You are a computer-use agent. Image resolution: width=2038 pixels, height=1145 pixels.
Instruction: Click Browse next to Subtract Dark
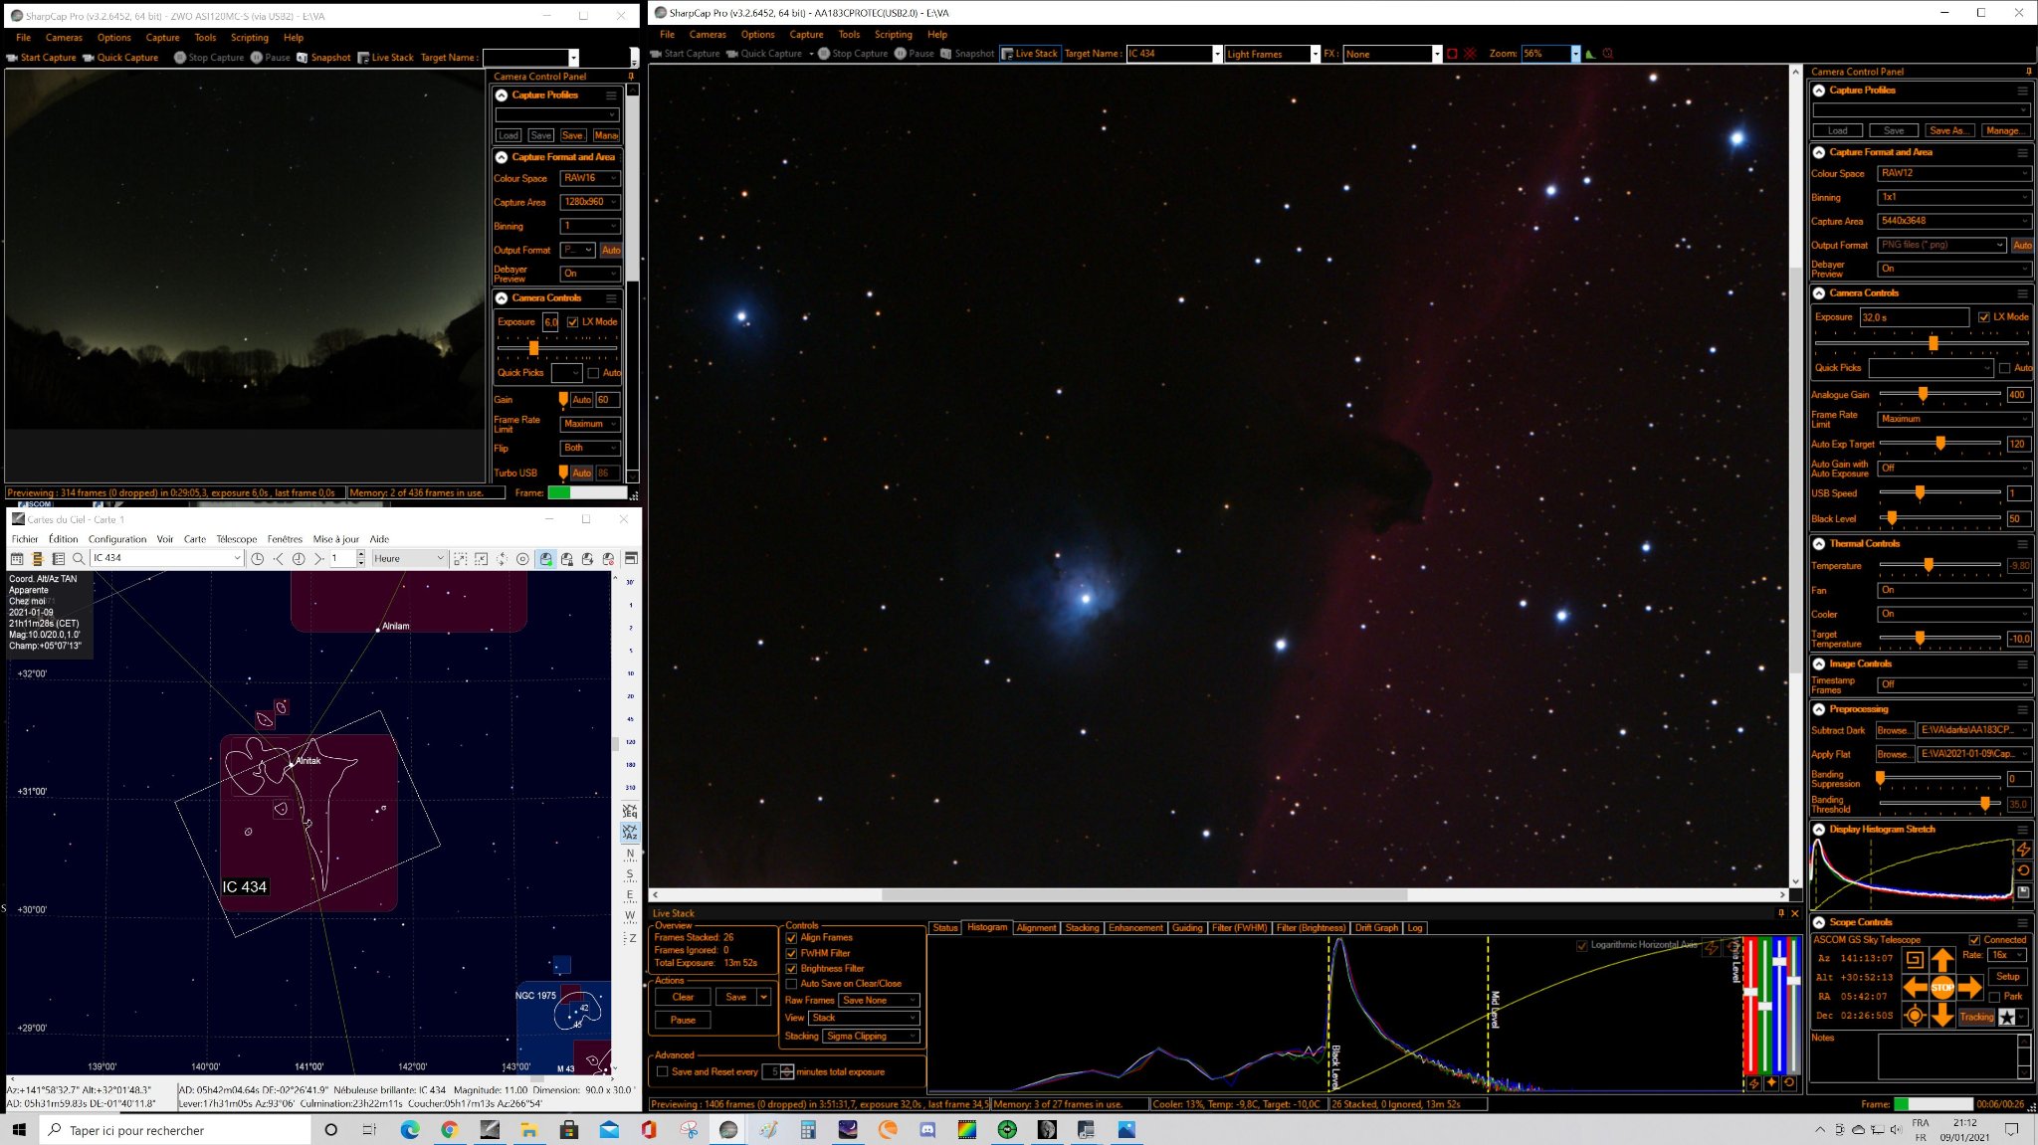point(1893,730)
